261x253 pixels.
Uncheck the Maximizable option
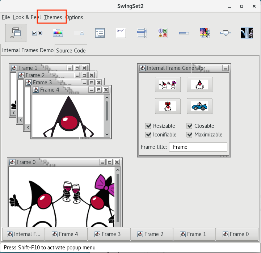point(190,135)
